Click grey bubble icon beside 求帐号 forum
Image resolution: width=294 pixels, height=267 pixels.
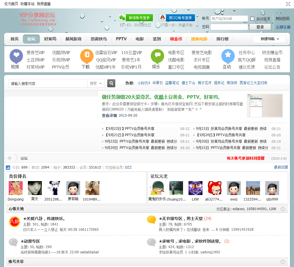151,242
